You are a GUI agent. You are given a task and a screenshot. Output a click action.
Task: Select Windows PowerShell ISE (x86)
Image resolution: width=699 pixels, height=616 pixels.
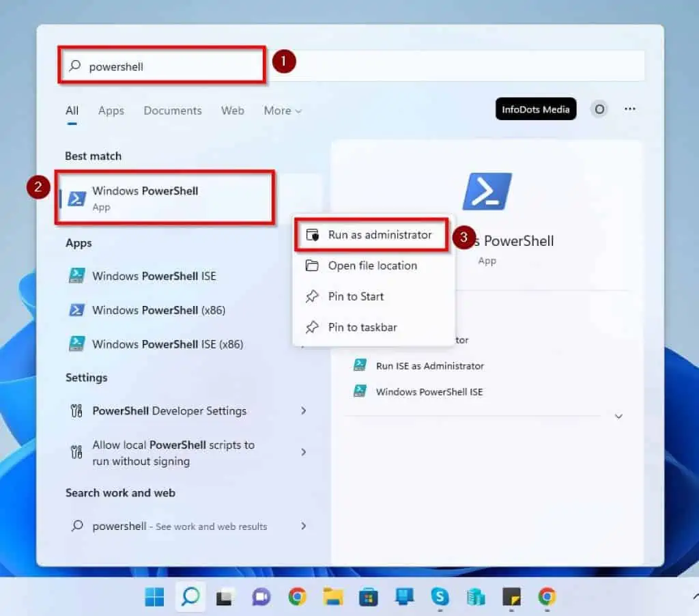tap(167, 344)
